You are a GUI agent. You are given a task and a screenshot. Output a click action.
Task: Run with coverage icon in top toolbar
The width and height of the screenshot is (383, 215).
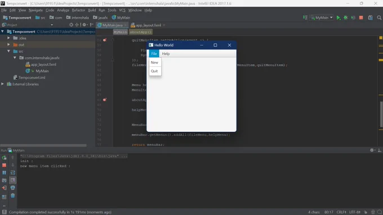[353, 17]
